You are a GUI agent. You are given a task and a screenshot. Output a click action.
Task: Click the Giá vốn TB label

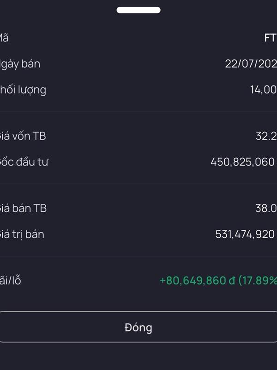[x=23, y=136]
